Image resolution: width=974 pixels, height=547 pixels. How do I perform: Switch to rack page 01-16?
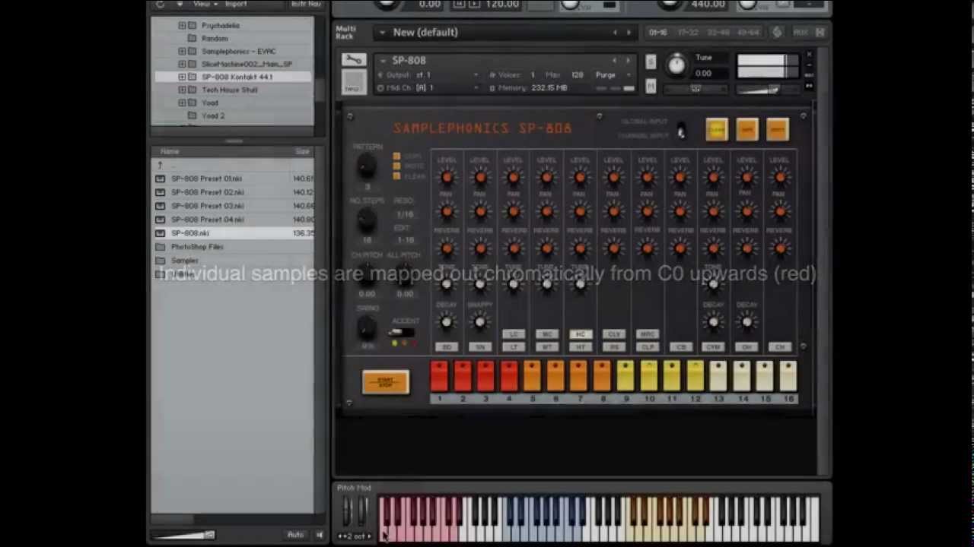click(x=658, y=33)
